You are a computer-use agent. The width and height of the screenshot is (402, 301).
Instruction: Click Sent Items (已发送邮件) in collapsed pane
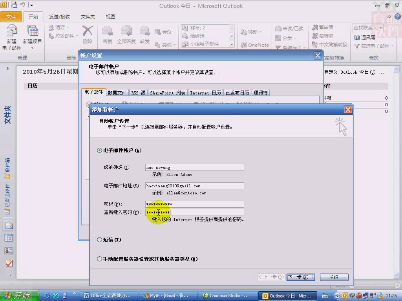7,199
